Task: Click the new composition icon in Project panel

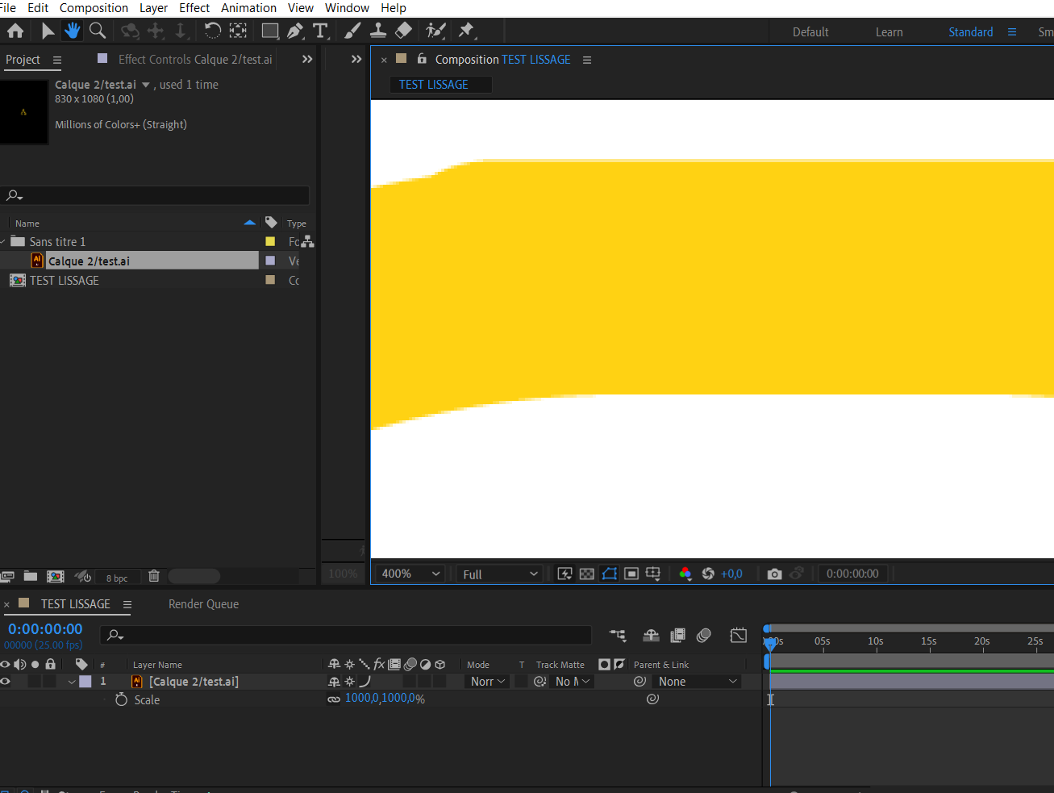Action: 56,576
